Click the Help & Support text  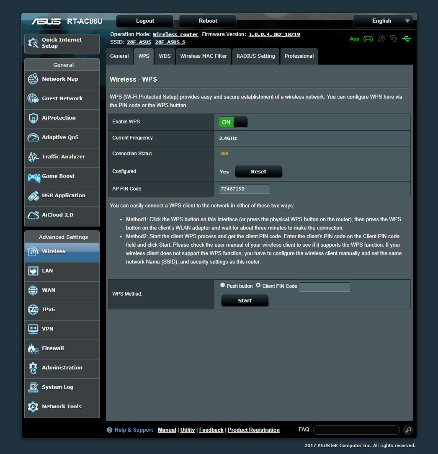click(134, 430)
